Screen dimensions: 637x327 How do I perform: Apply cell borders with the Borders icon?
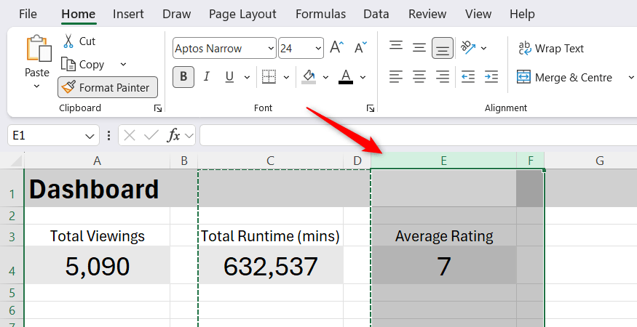point(269,77)
